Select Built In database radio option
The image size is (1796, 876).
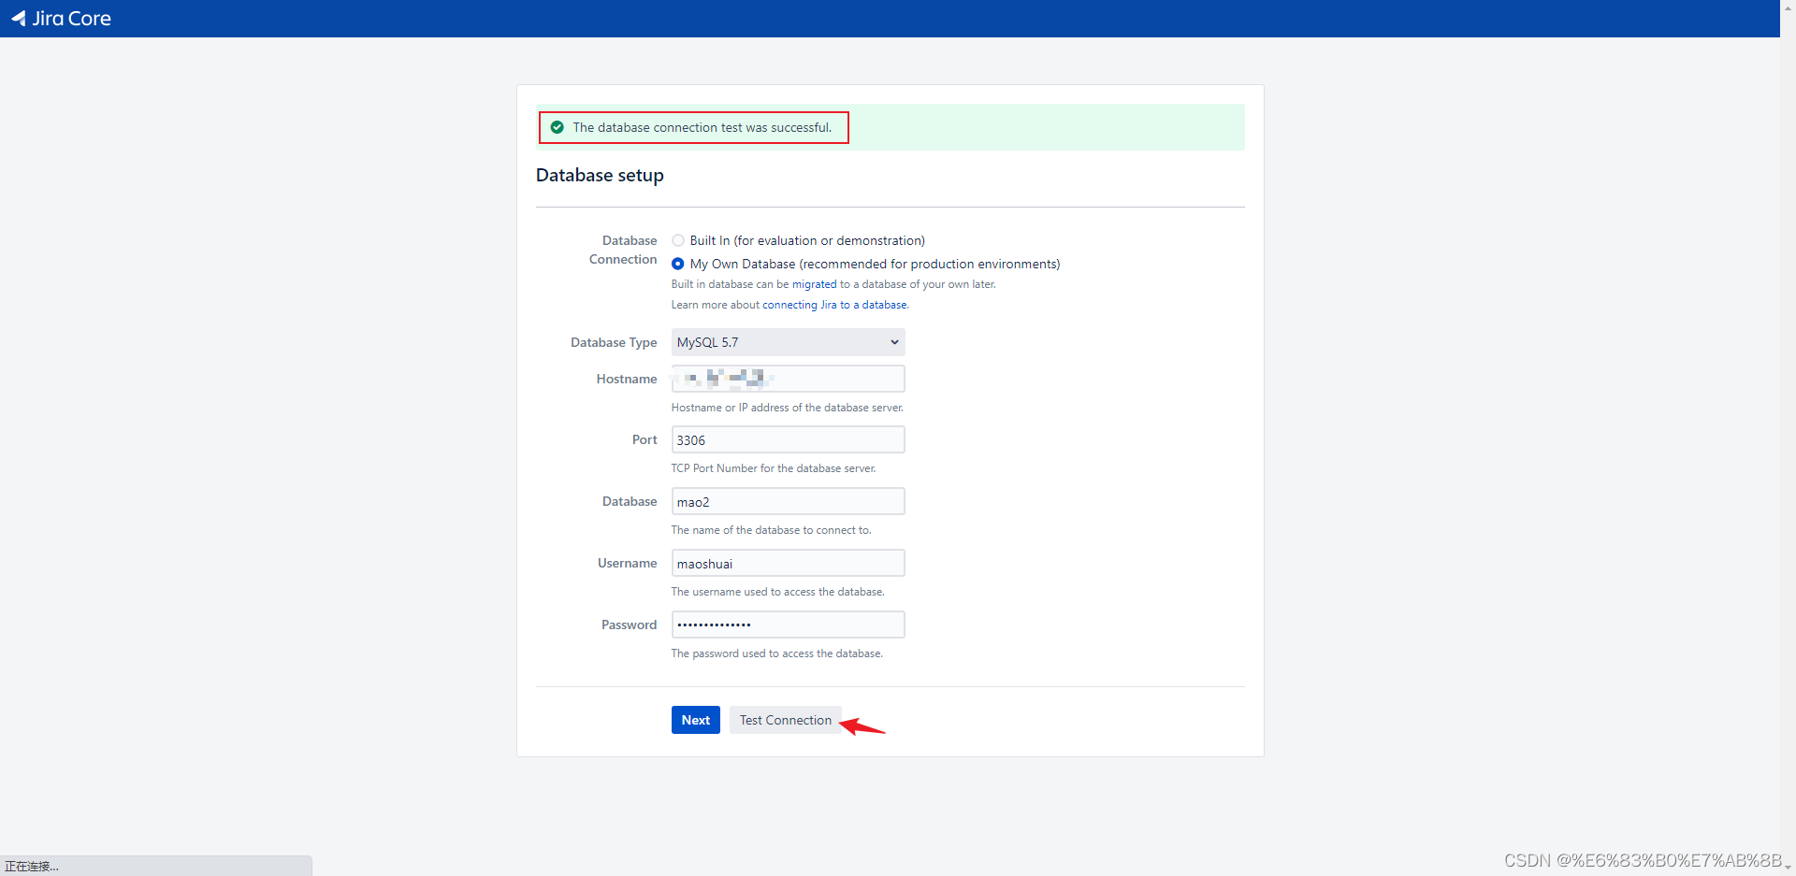pos(678,240)
